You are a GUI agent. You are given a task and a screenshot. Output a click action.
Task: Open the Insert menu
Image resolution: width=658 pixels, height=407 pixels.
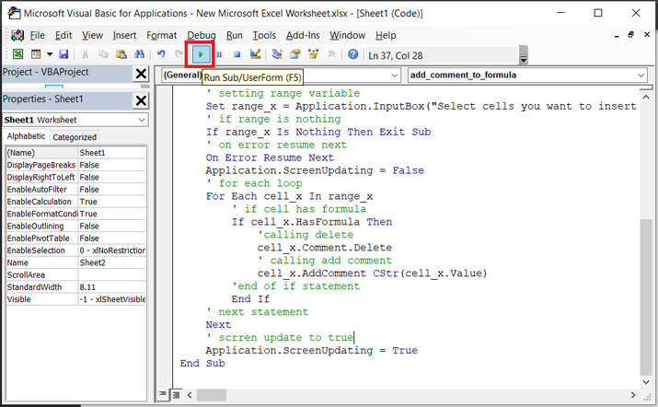124,35
